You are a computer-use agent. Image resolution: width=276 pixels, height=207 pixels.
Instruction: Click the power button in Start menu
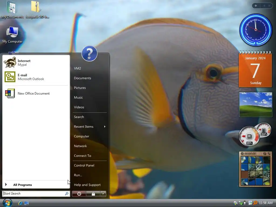pos(79,194)
